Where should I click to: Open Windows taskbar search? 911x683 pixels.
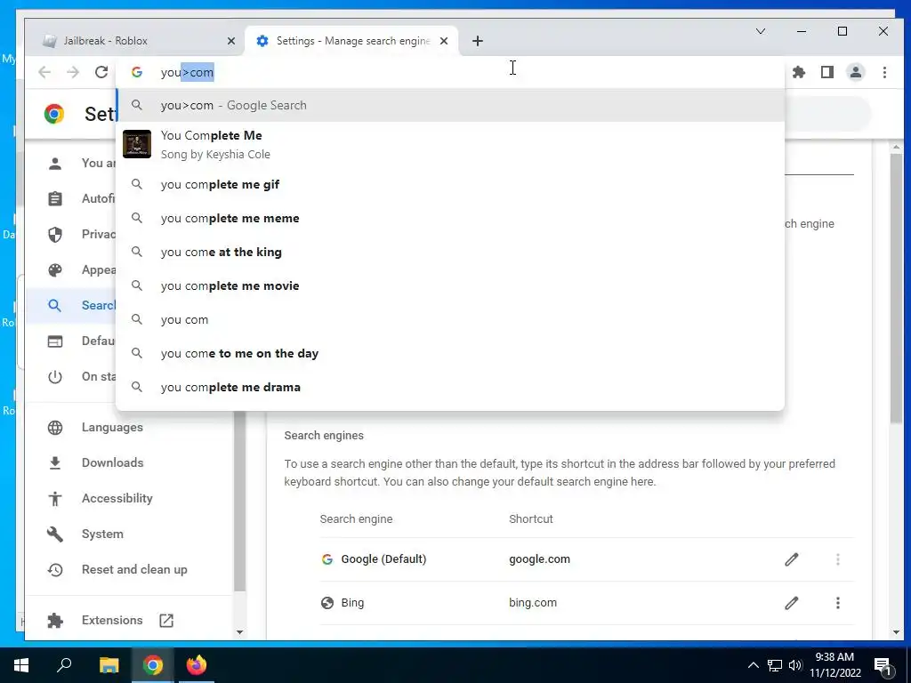(x=64, y=665)
